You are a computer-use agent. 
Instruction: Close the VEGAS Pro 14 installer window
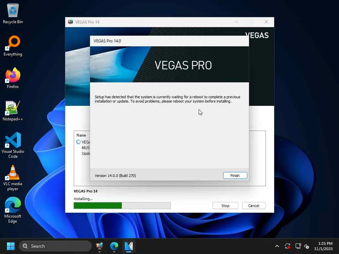266,22
